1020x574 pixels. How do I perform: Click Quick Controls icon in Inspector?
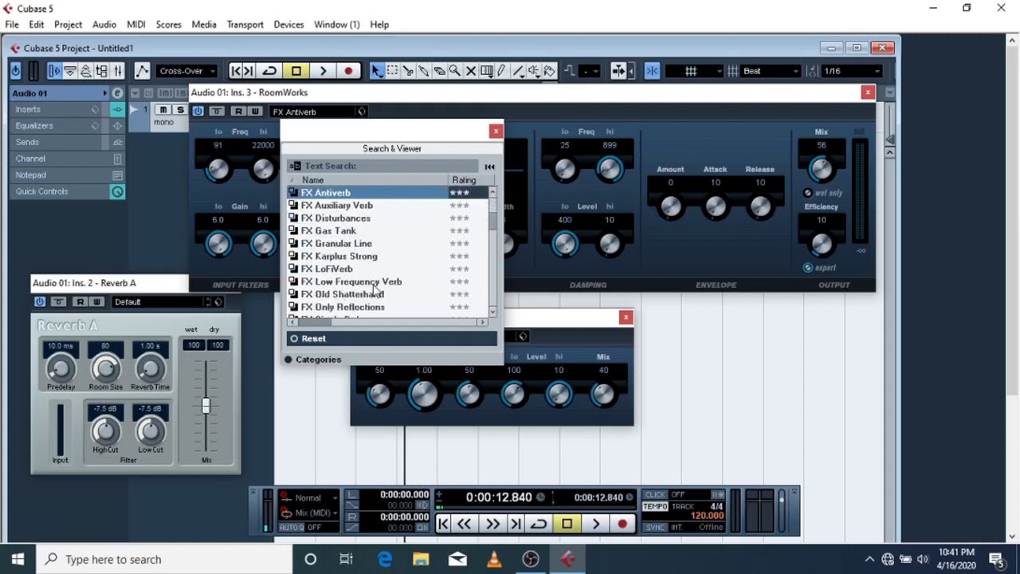click(117, 191)
